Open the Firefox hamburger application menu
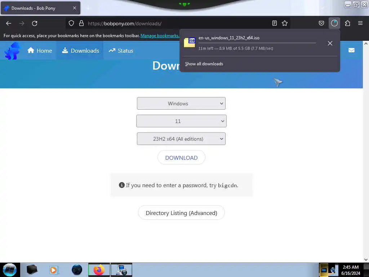 [x=360, y=23]
